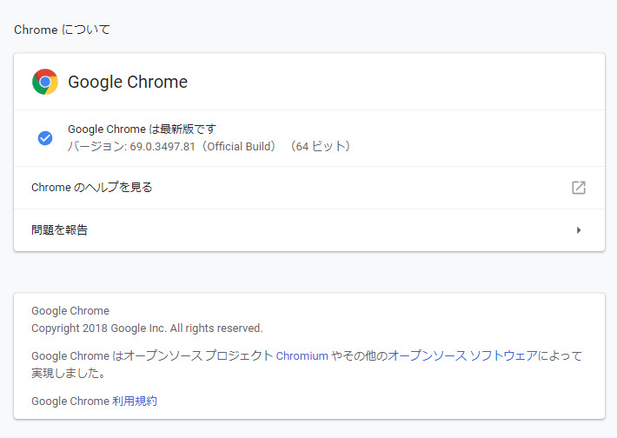Click the blue up-to-date checkmark icon
Viewport: 617px width, 438px height.
(x=45, y=137)
